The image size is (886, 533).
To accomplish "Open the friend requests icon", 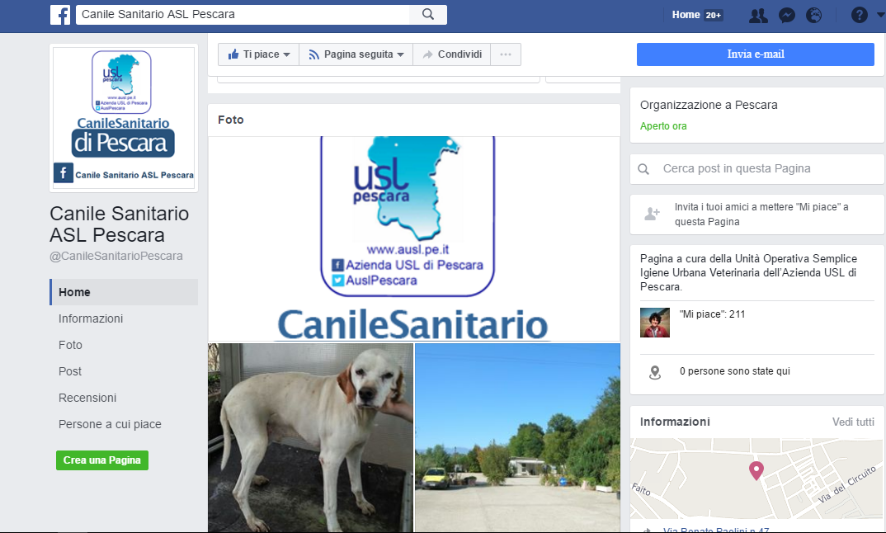I will [758, 15].
